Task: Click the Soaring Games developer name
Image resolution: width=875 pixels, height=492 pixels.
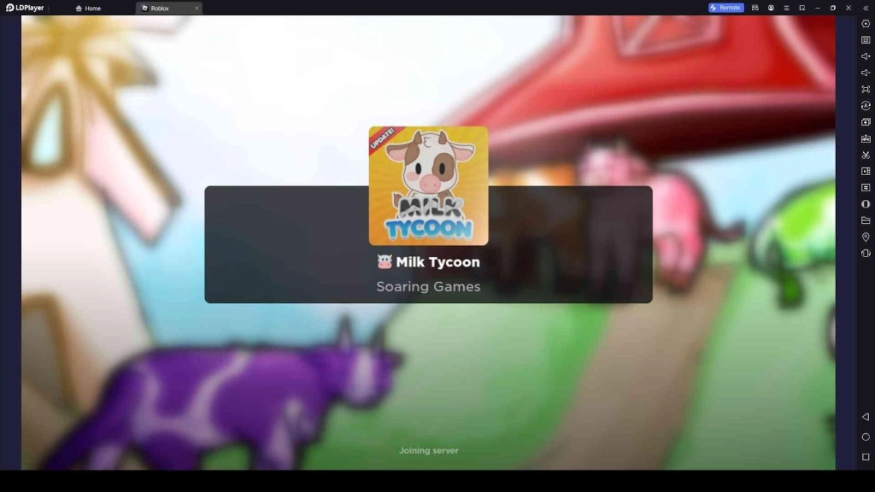Action: coord(428,287)
